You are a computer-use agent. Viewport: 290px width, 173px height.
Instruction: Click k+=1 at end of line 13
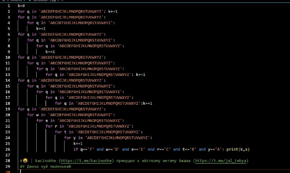[x=141, y=75]
